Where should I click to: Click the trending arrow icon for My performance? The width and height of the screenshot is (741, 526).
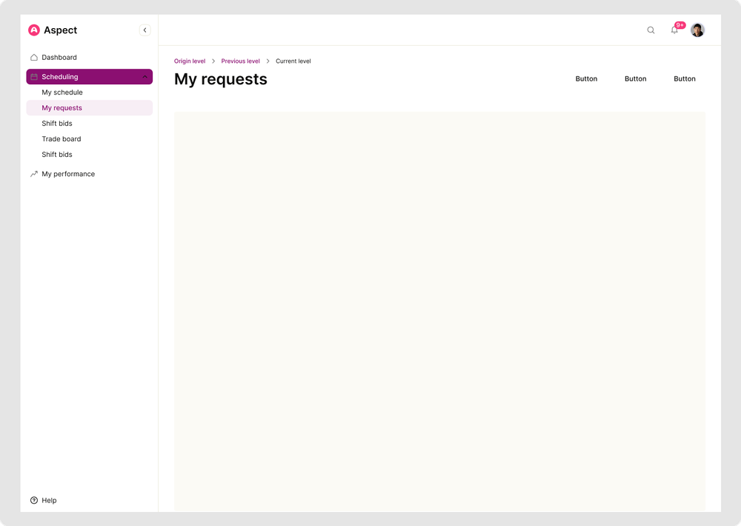pos(33,173)
